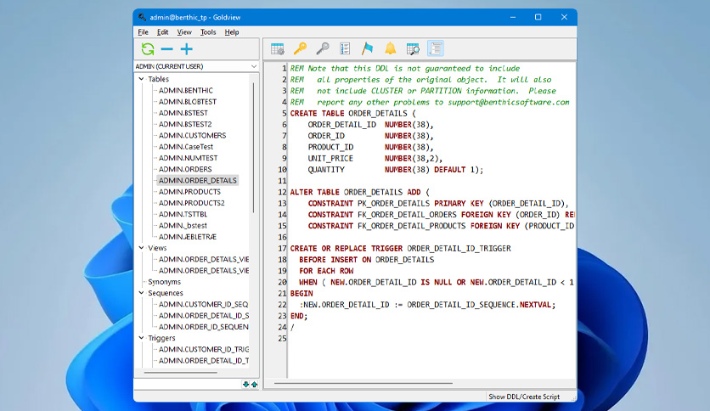710x411 pixels.
Task: Click the green refresh icon
Action: tap(148, 49)
